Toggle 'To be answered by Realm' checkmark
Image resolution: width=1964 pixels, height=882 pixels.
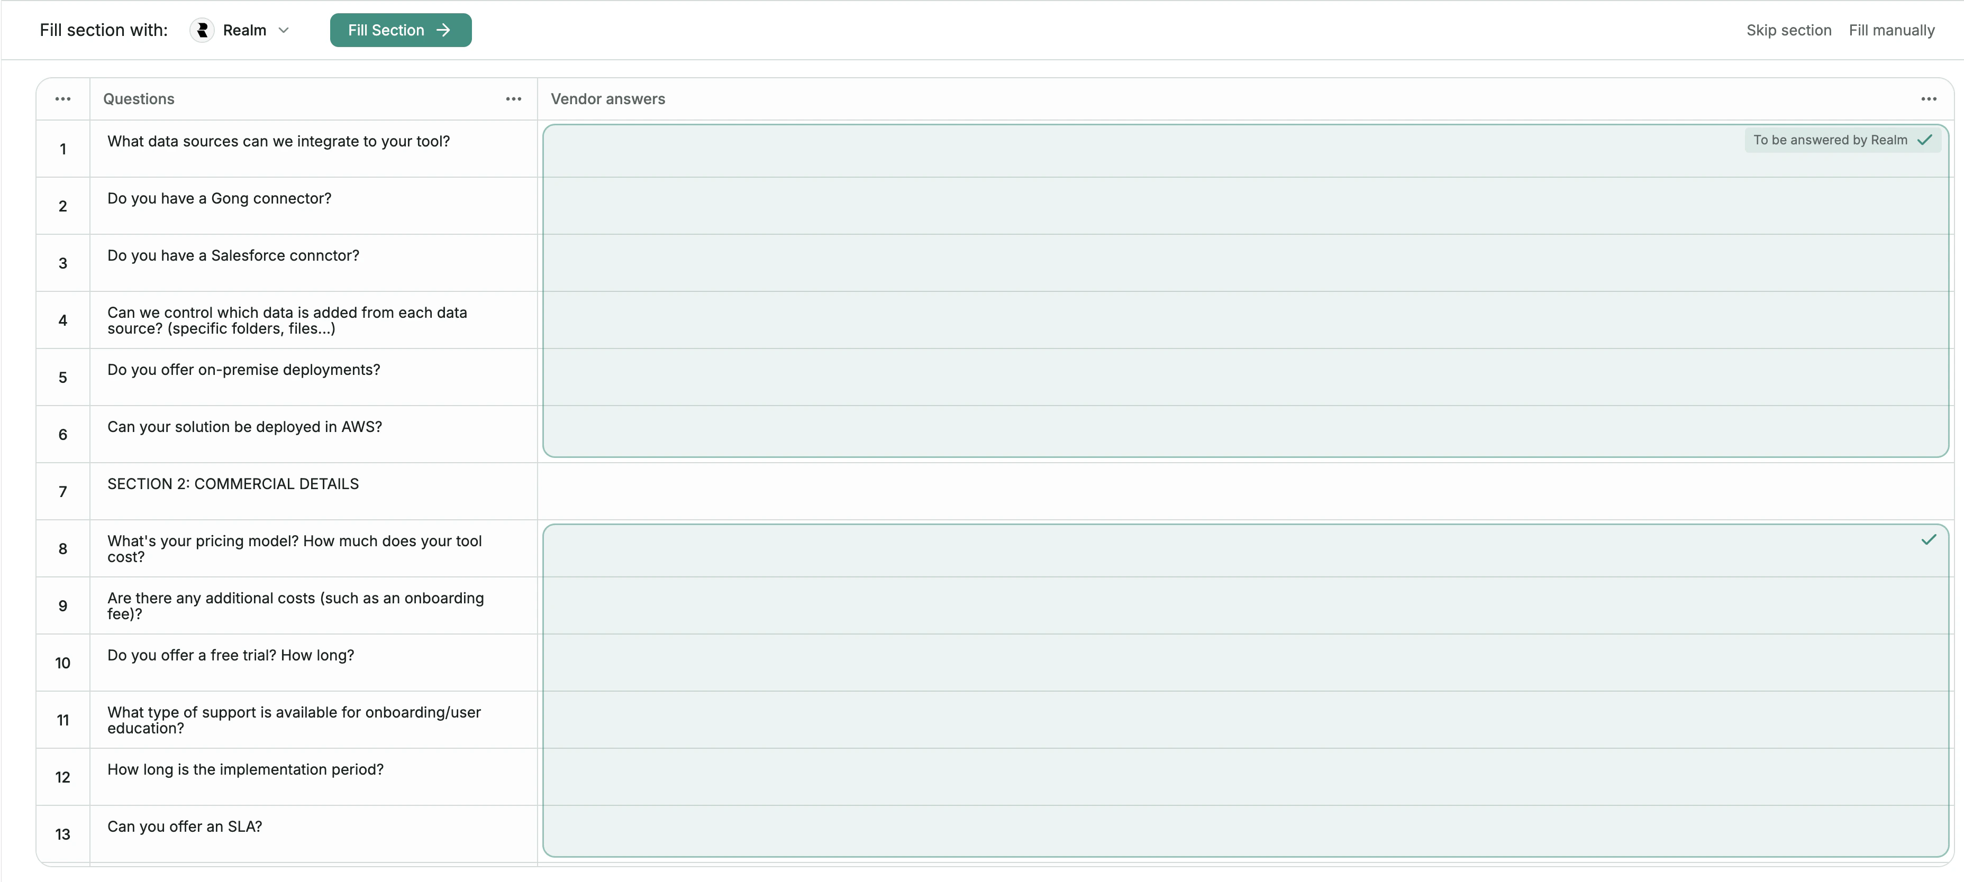point(1924,140)
